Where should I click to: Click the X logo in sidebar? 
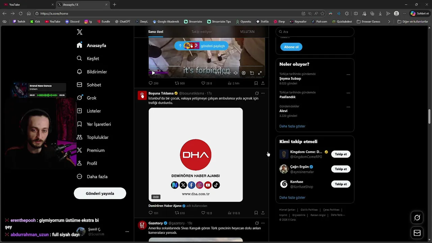(80, 32)
